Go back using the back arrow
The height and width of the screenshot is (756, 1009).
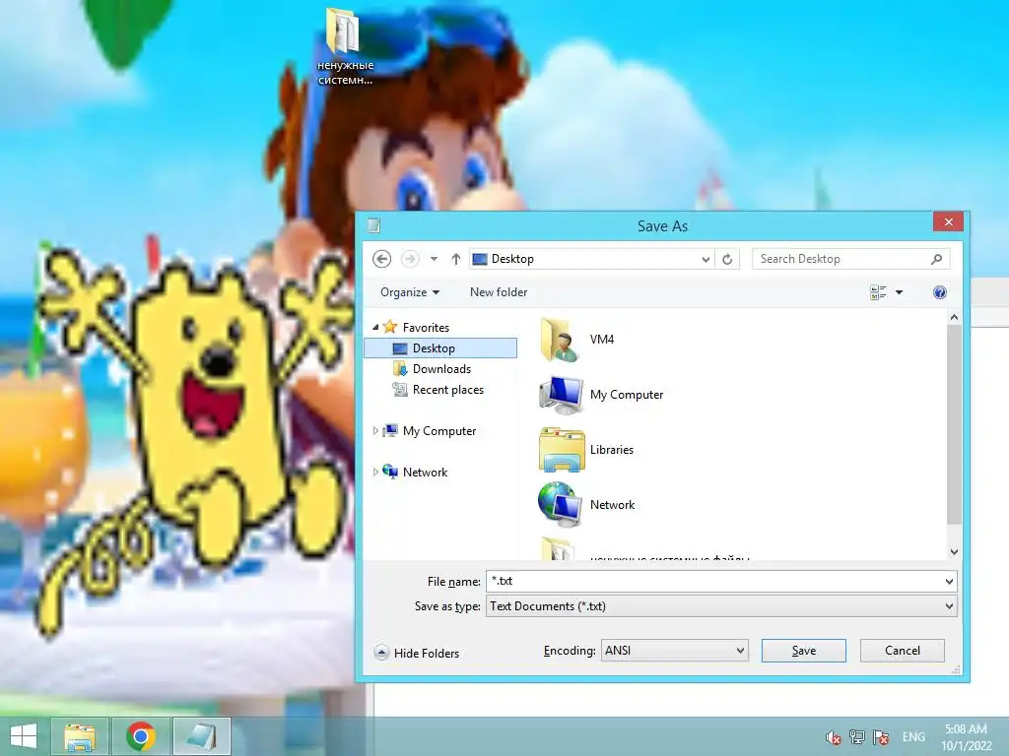[381, 259]
